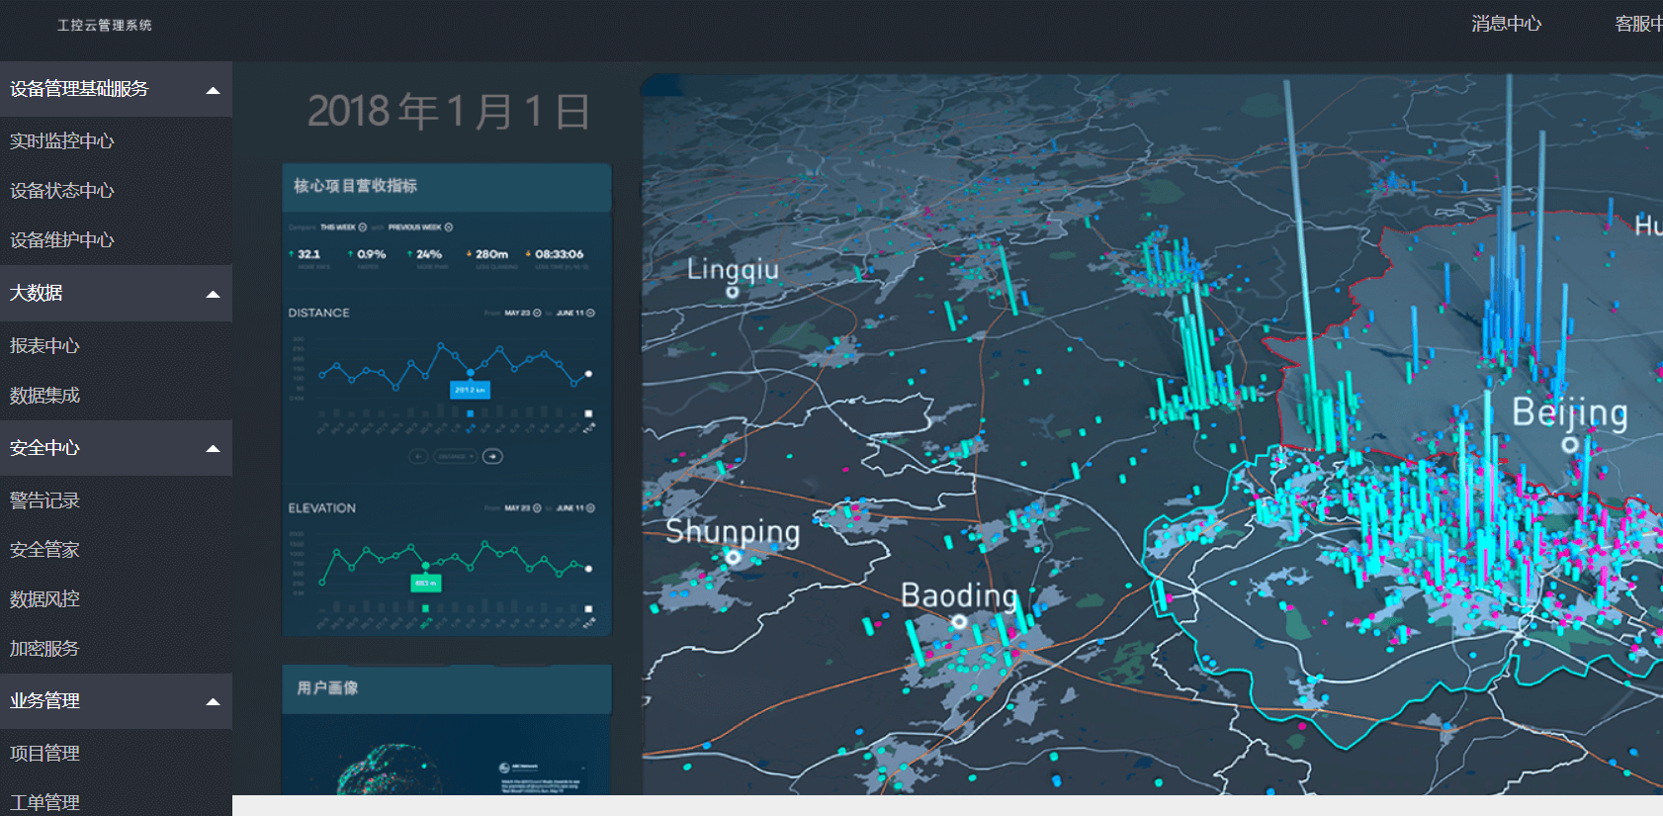Viewport: 1663px width, 816px height.
Task: Click the Beijing location marker on map
Action: click(x=1569, y=444)
